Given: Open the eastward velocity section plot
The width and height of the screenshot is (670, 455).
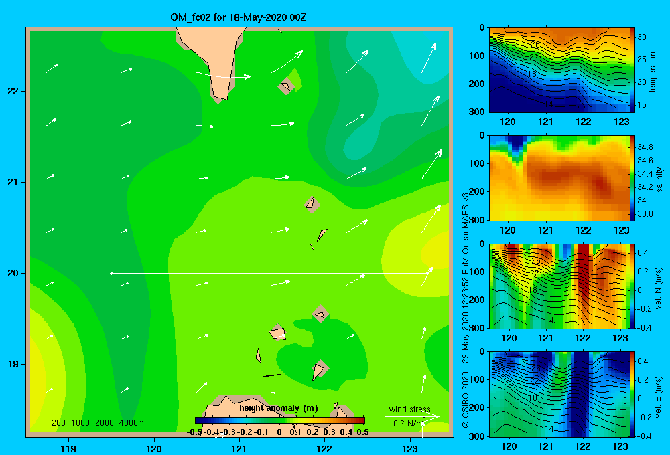Looking at the screenshot, I should pyautogui.click(x=559, y=394).
